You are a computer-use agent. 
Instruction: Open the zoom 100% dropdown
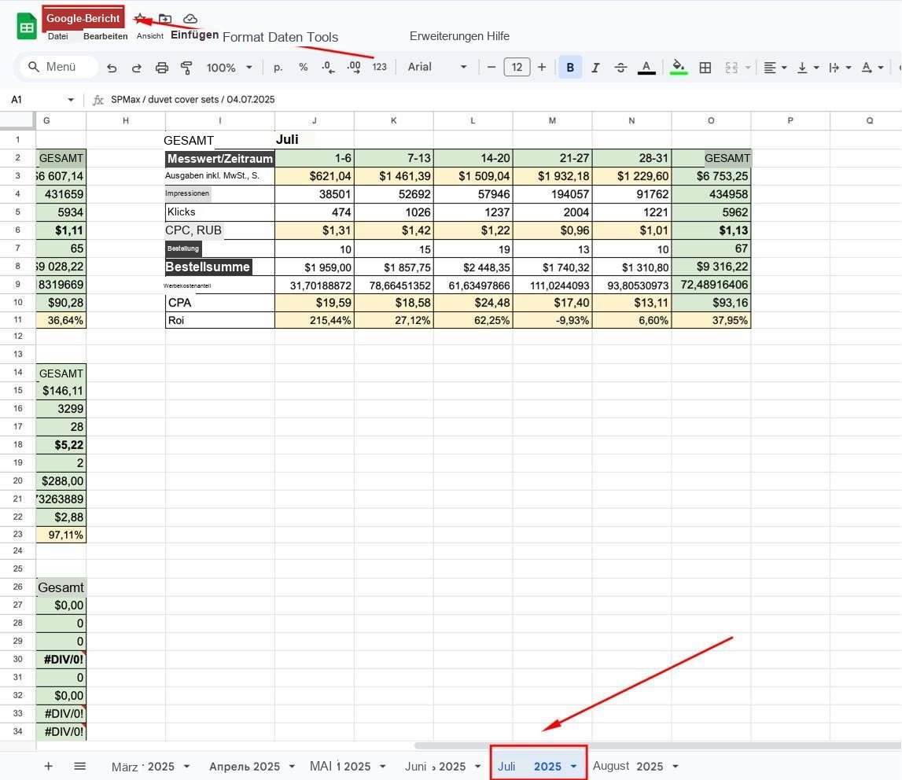tap(229, 68)
